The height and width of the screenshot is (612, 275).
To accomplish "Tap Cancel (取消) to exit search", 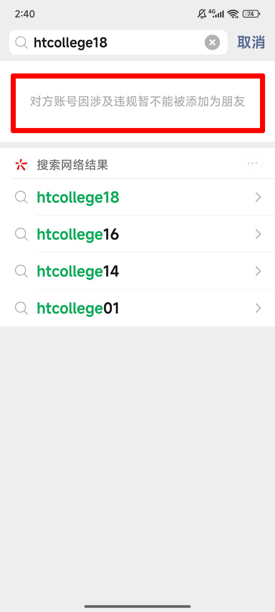I will click(251, 42).
